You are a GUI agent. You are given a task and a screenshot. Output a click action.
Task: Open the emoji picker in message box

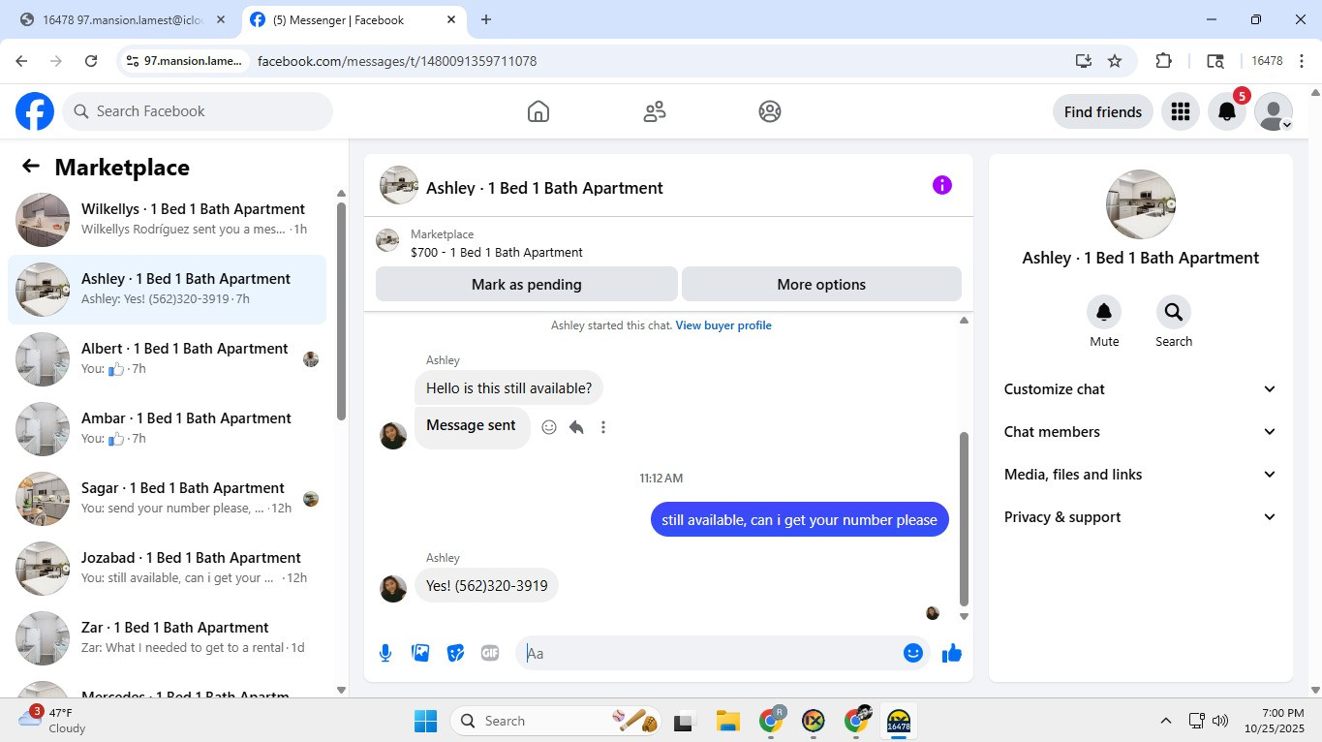912,653
